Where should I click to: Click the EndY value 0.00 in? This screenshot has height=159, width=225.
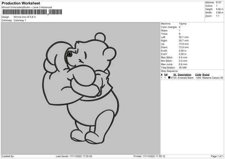point(183,54)
